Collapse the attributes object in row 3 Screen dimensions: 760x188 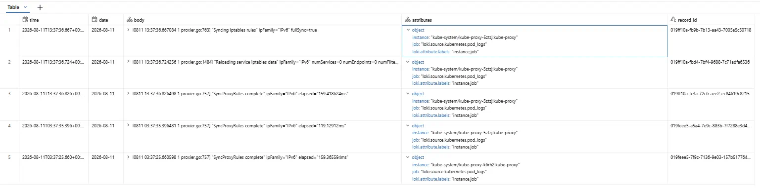(x=408, y=94)
